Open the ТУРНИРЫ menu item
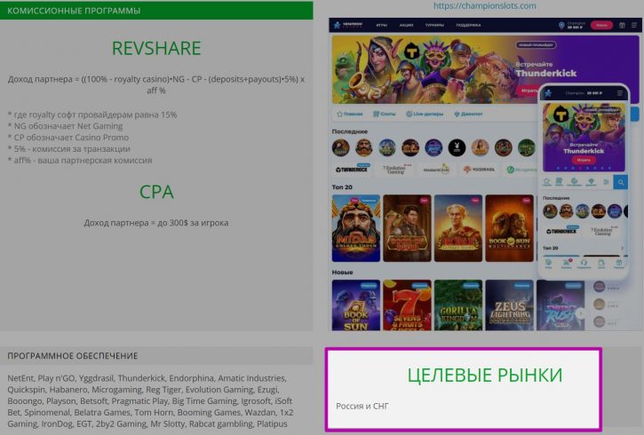644x435 pixels. [434, 25]
